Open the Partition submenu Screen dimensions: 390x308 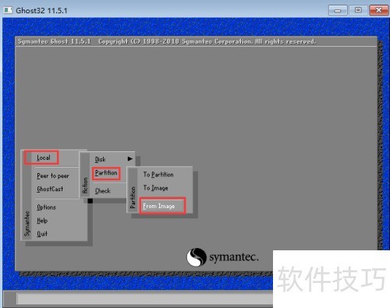coord(106,173)
